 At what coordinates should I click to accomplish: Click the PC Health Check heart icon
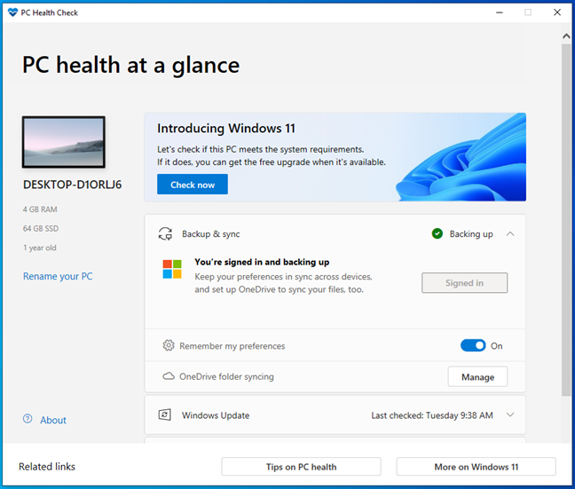tap(12, 12)
